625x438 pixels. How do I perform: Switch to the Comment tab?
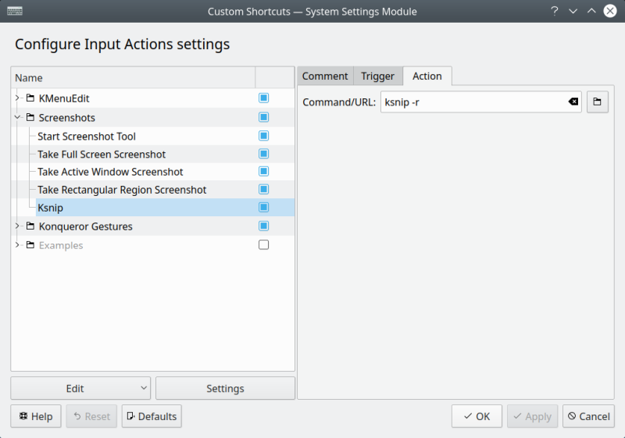[325, 76]
